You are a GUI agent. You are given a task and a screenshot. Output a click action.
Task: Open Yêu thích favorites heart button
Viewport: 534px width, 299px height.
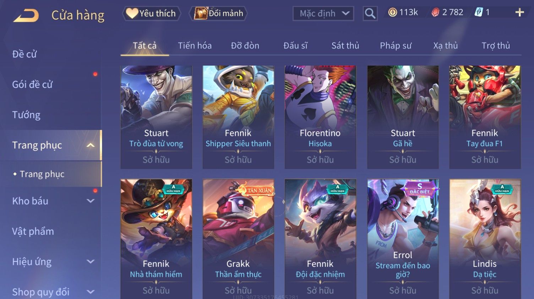click(152, 13)
